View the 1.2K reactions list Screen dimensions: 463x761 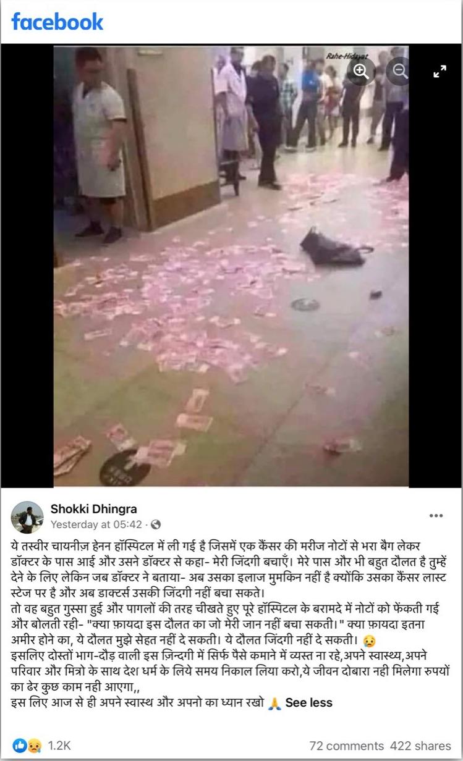pyautogui.click(x=59, y=746)
